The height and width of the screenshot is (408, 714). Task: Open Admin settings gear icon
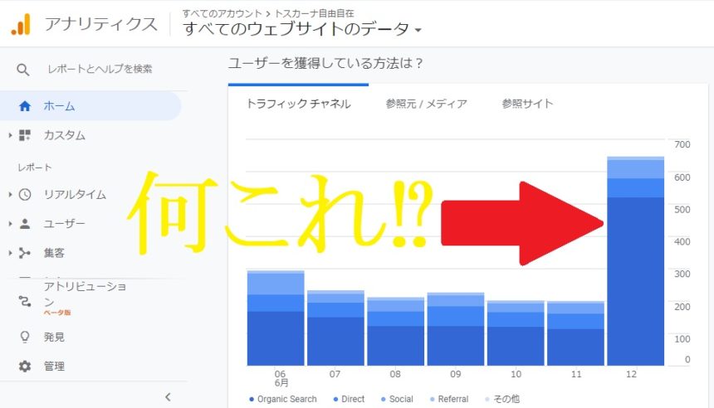25,366
